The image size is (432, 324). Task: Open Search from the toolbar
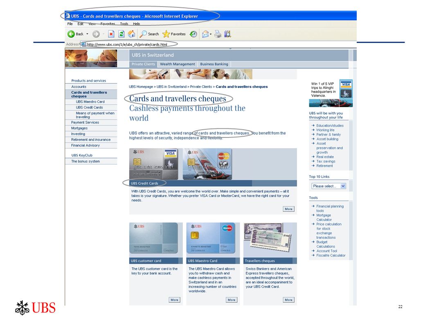149,34
